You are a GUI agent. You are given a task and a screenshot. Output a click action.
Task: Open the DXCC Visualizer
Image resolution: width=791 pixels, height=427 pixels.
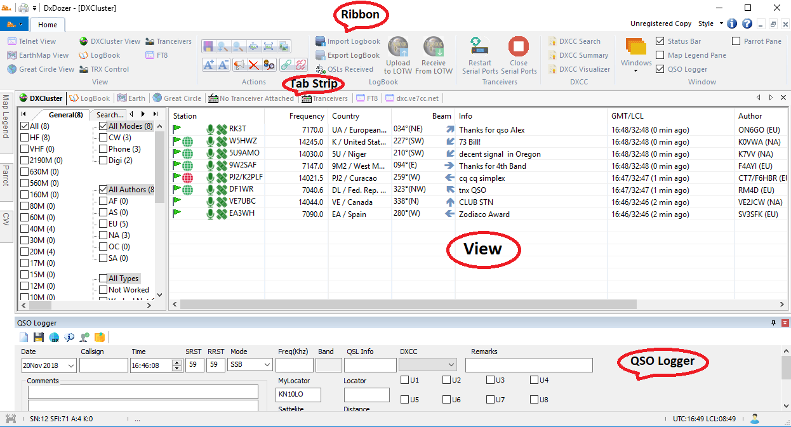coord(579,69)
